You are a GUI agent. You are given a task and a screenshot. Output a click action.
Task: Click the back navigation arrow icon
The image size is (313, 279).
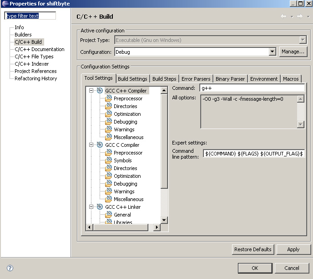point(283,16)
